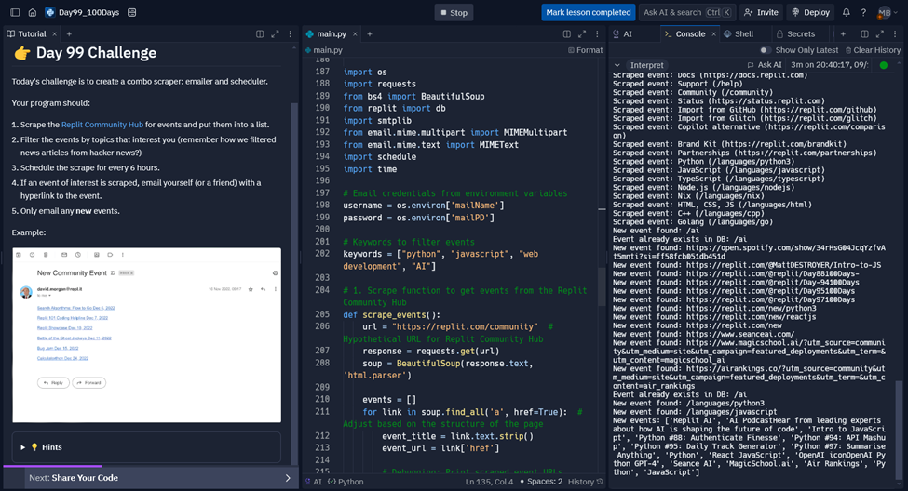The height and width of the screenshot is (491, 908).
Task: Toggle the left sidebar panel icon
Action: pos(15,12)
